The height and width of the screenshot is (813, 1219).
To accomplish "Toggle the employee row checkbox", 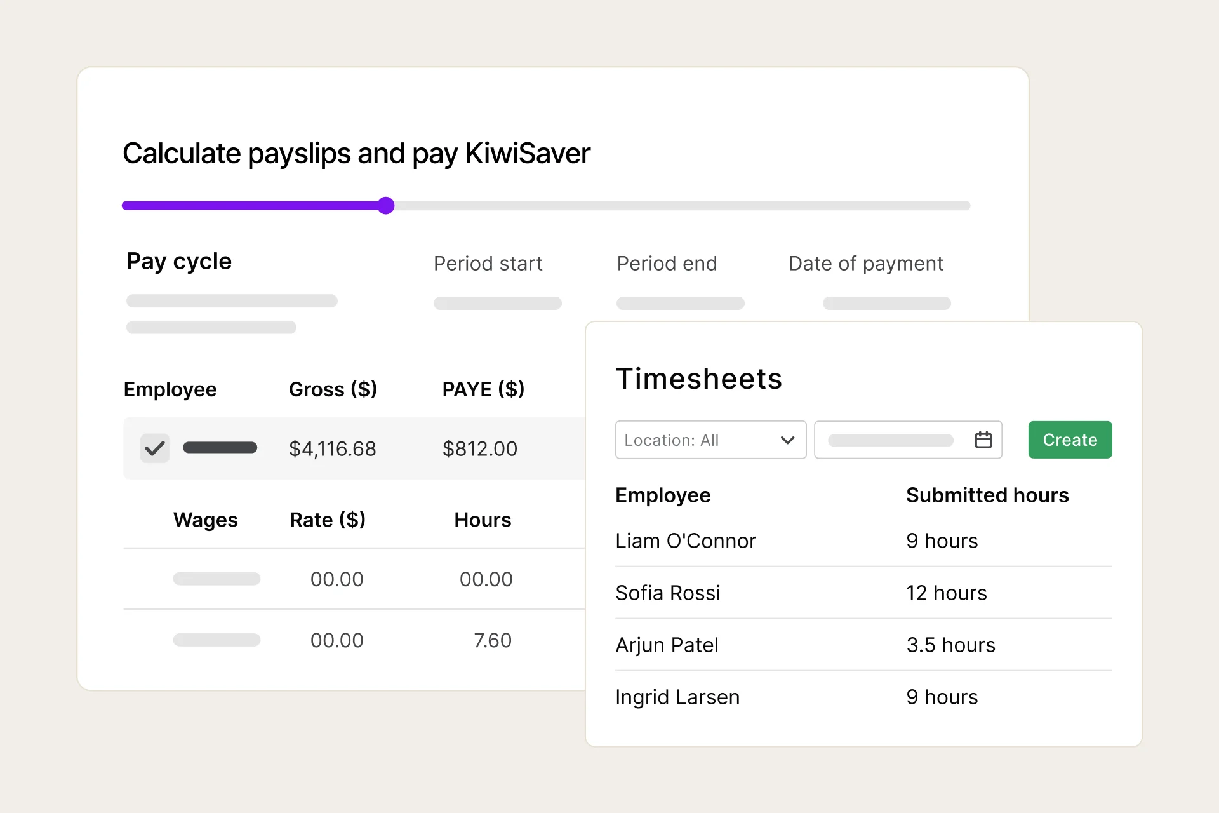I will (x=155, y=448).
